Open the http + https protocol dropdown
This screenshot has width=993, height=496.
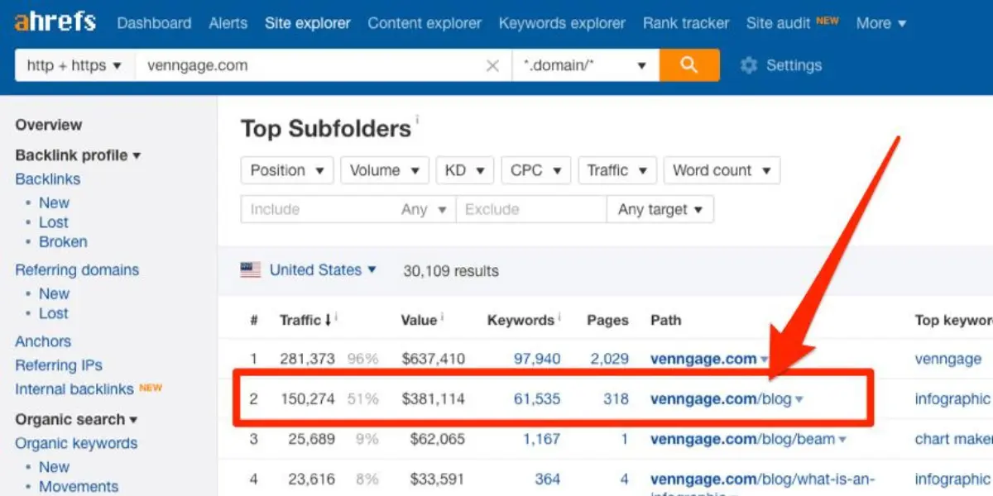74,65
